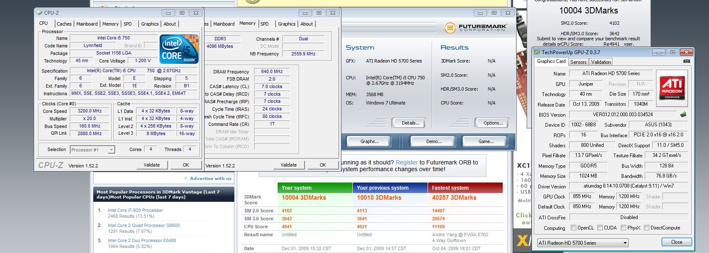Click Validate in the CPU-Z memory window

click(289, 165)
